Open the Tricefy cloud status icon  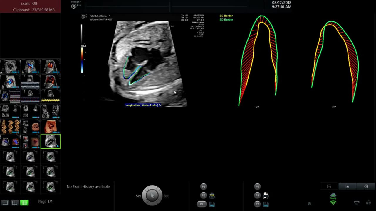pos(333,196)
